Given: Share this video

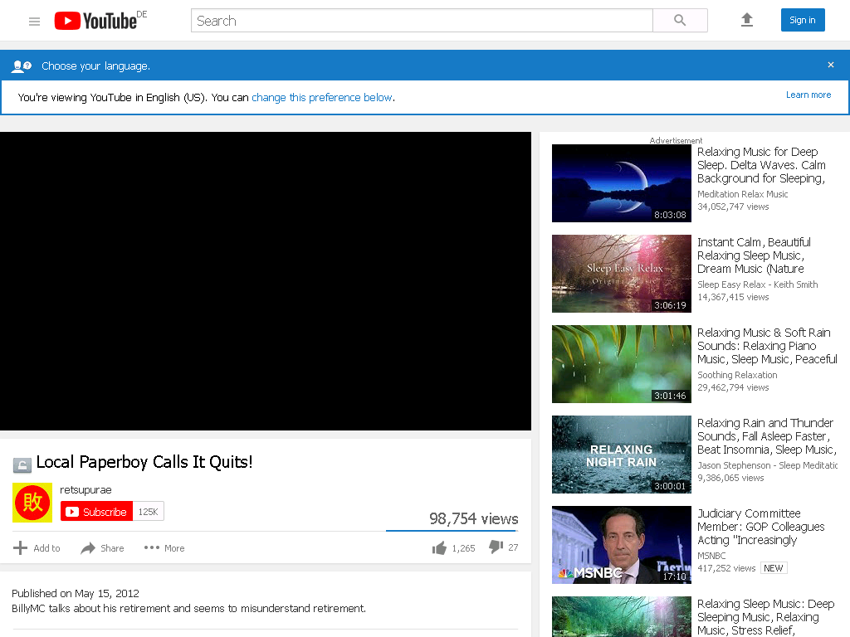Looking at the screenshot, I should [102, 548].
